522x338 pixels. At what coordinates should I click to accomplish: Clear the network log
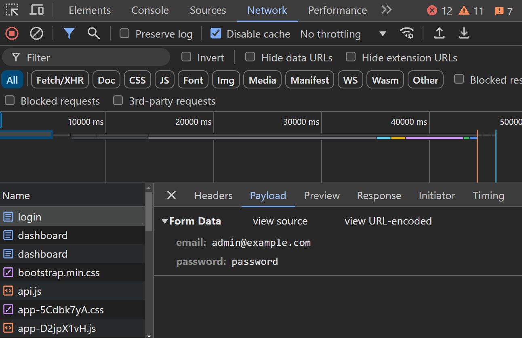tap(37, 34)
